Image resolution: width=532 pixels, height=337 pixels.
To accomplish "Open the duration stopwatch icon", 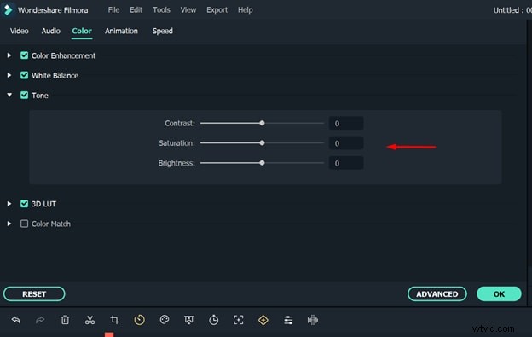I will [214, 320].
